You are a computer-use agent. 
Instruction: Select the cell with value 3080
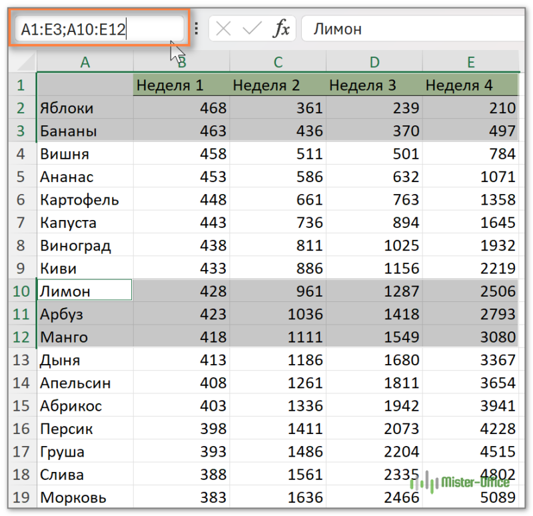tap(471, 337)
